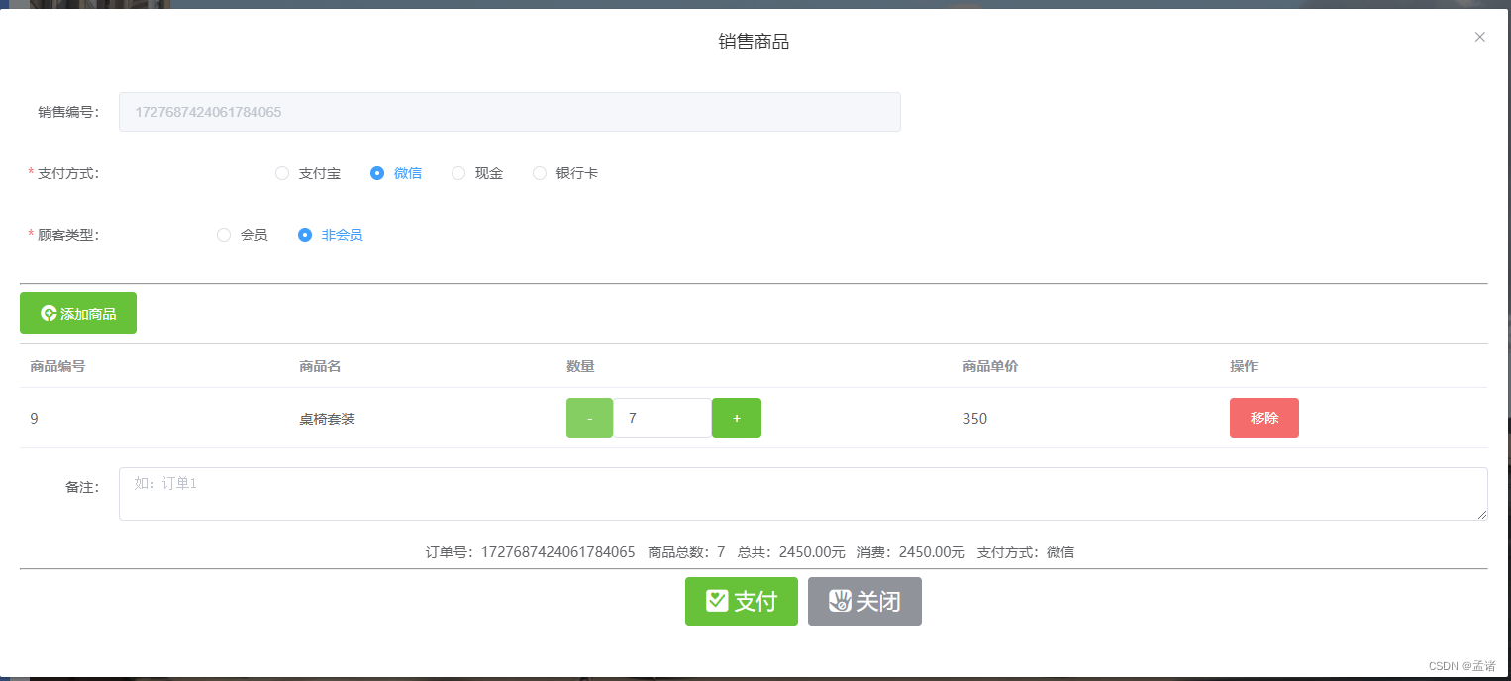
Task: Click the resize handle of the 备注 textarea
Action: 1483,516
